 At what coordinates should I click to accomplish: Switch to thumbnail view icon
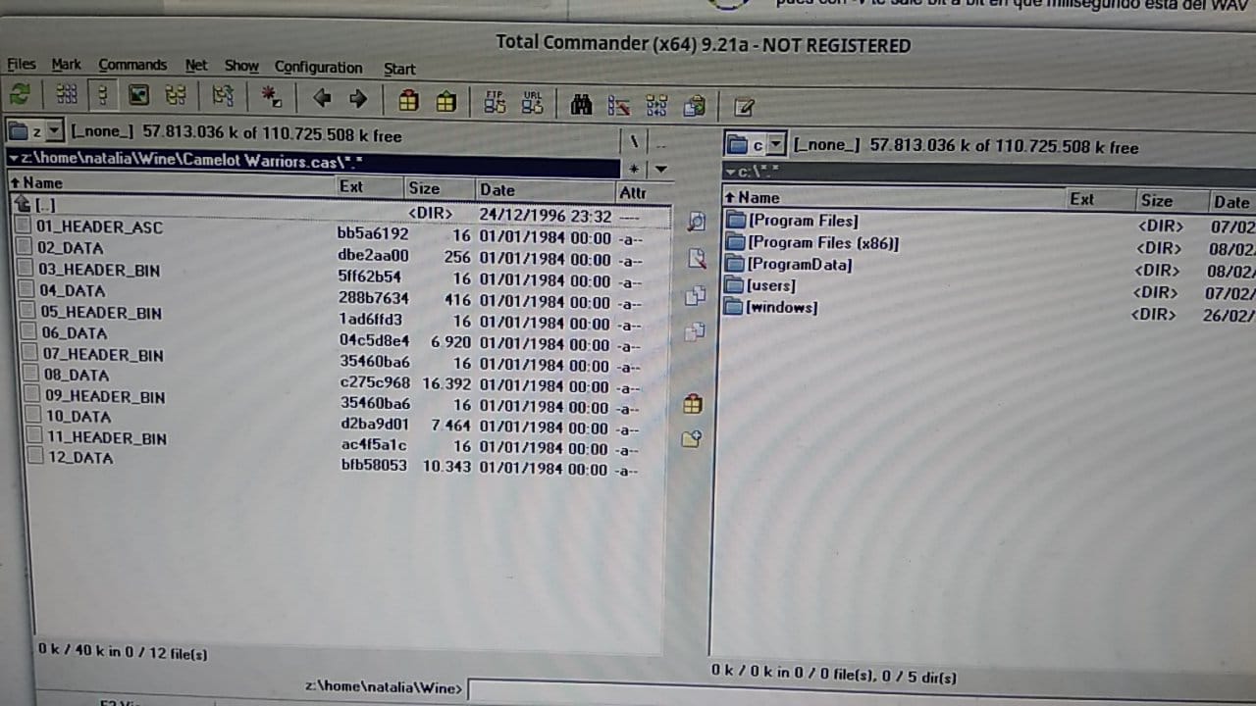(x=139, y=95)
